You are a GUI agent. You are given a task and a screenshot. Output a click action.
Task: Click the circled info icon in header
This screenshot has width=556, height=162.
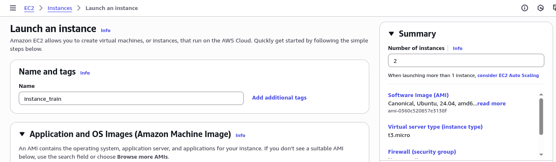click(525, 8)
